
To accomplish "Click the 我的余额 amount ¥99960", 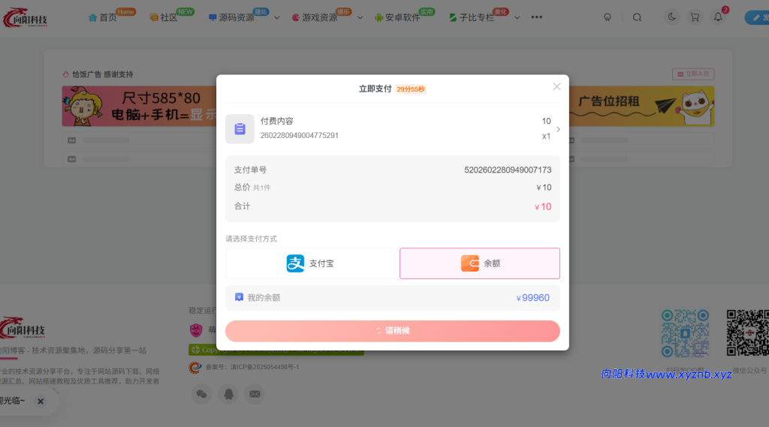I will click(x=532, y=298).
